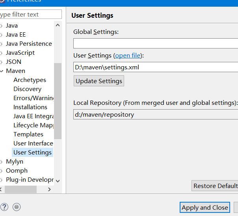Image resolution: width=238 pixels, height=216 pixels.
Task: Follow the "open file" link
Action: (128, 56)
